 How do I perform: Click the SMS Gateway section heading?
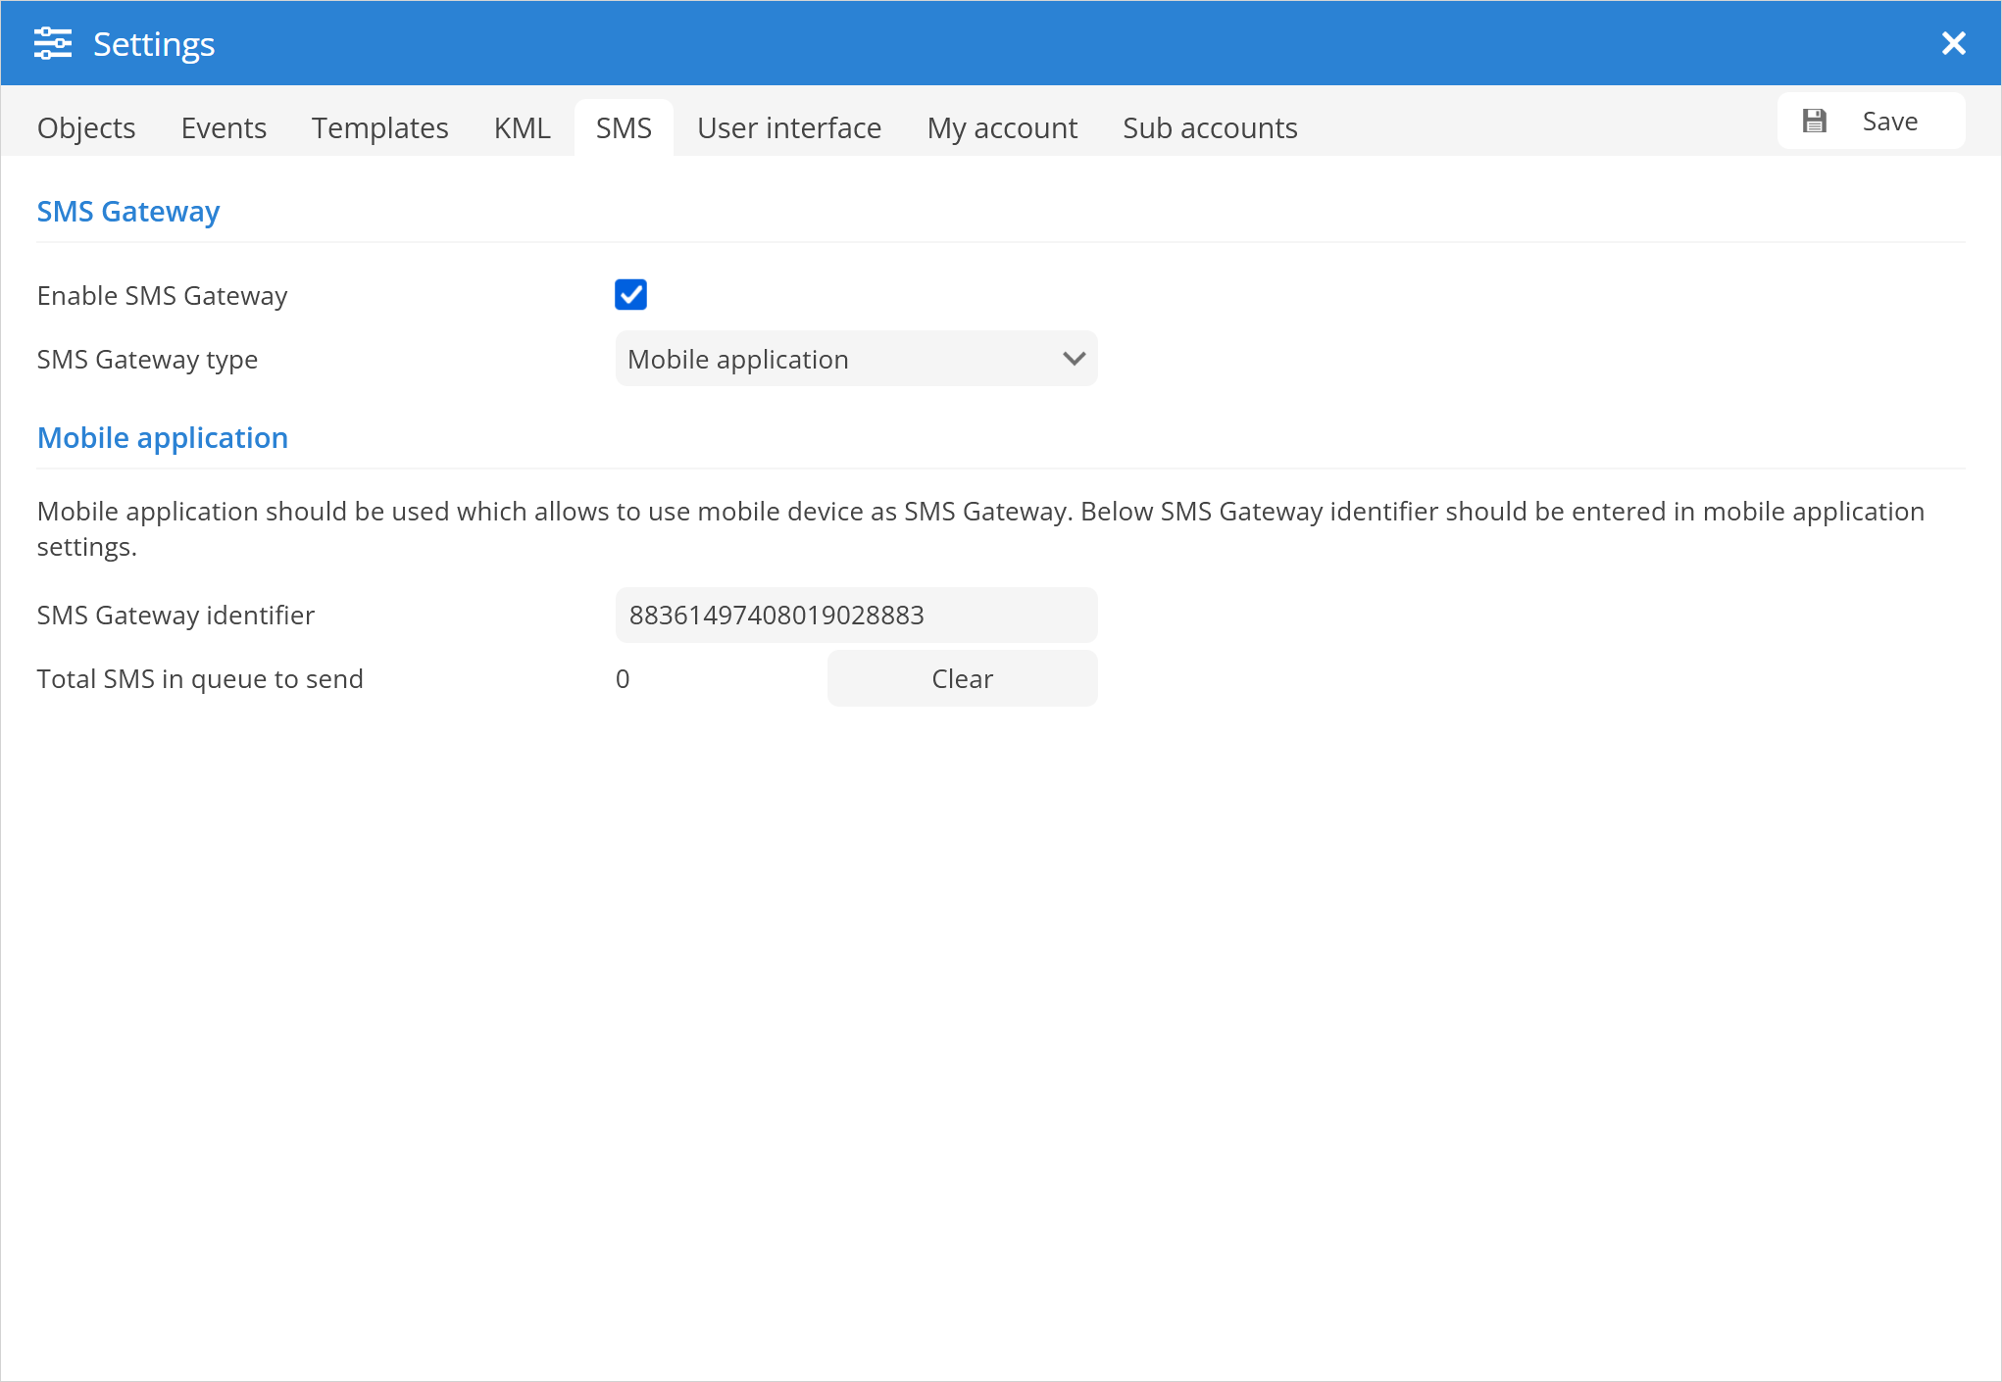click(128, 212)
